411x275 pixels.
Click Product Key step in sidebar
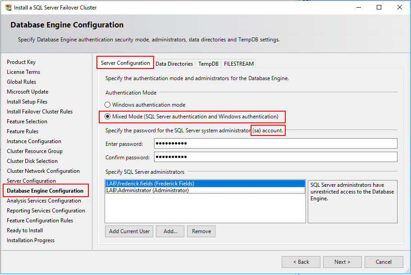pyautogui.click(x=21, y=62)
